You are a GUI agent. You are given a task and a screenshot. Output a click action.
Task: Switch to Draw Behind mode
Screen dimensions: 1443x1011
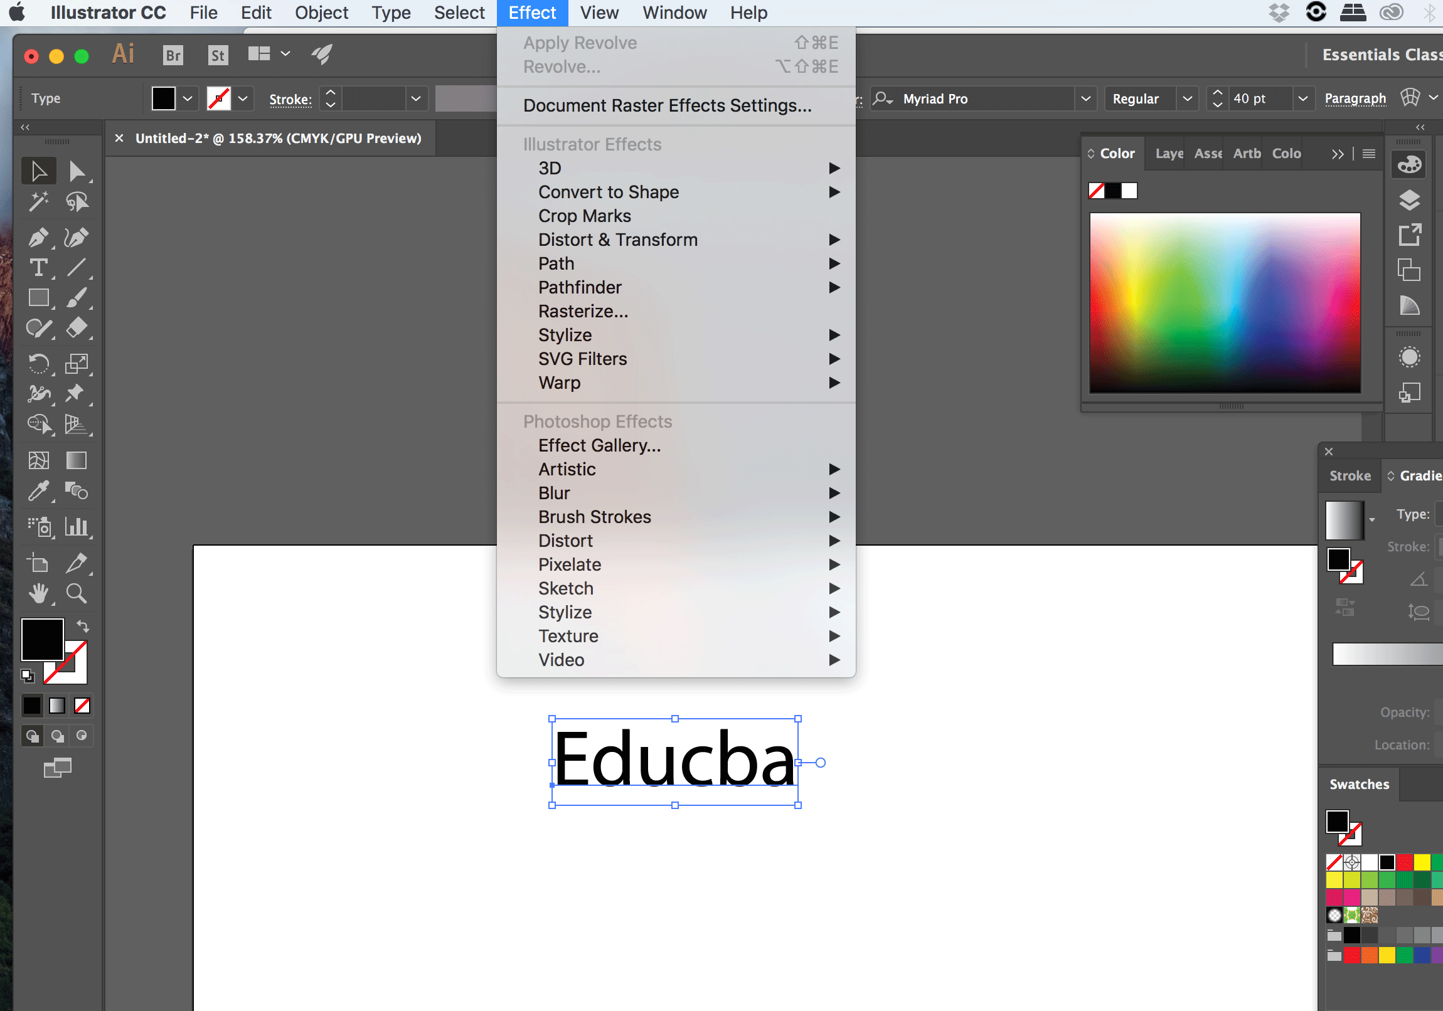[57, 736]
